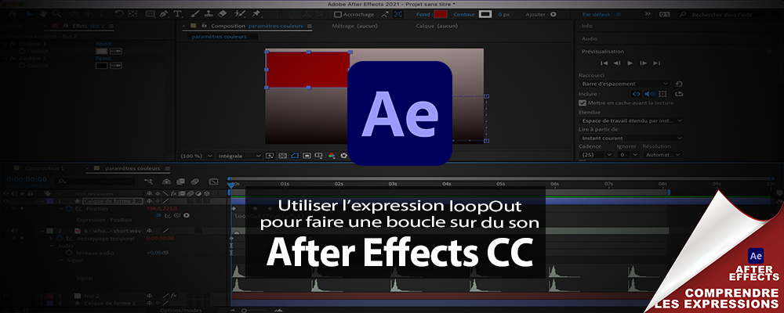Select the Zoom magnifier tool
The height and width of the screenshot is (313, 784).
coord(56,14)
